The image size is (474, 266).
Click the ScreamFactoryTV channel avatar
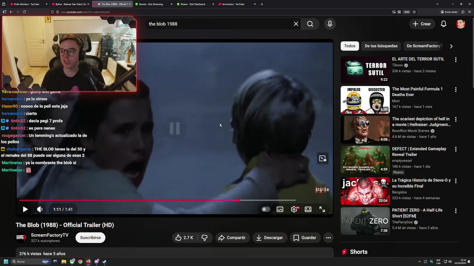[x=21, y=238]
